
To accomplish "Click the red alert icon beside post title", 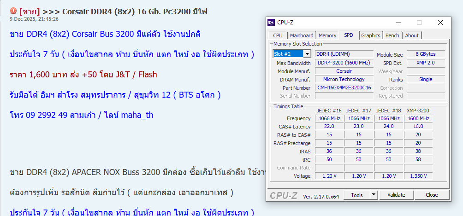I will click(x=13, y=11).
